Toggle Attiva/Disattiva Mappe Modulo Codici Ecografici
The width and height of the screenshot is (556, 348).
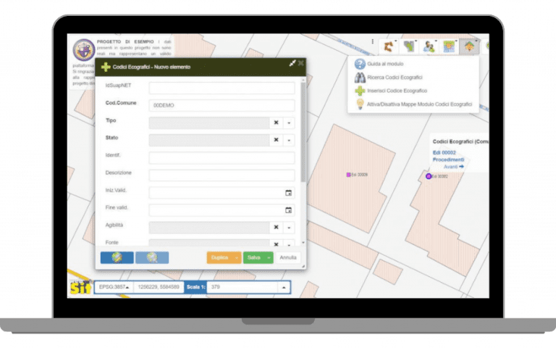tap(419, 104)
